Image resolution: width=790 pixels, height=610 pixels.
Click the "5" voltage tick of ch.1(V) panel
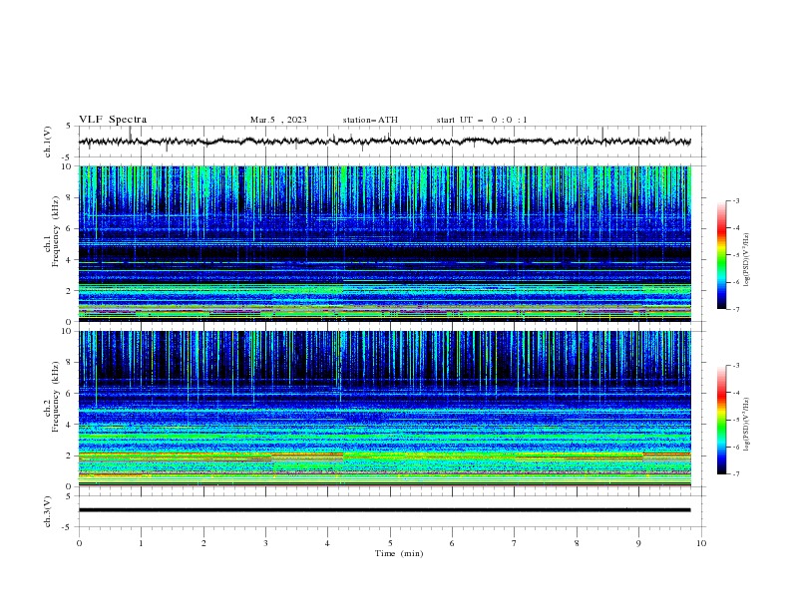point(69,127)
